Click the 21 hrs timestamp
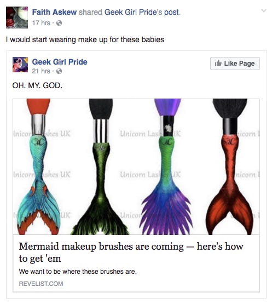Viewport: 272px width, 305px height. (41, 71)
